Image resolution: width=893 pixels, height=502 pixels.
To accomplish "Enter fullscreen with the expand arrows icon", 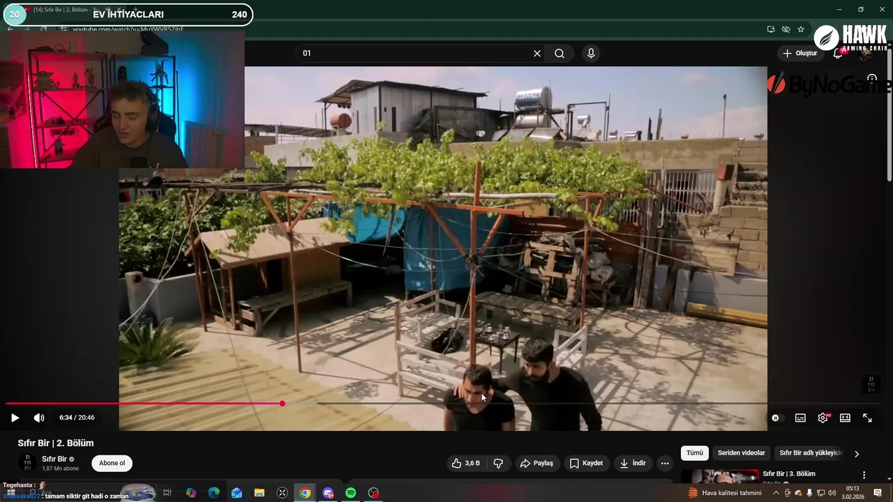I will click(867, 418).
